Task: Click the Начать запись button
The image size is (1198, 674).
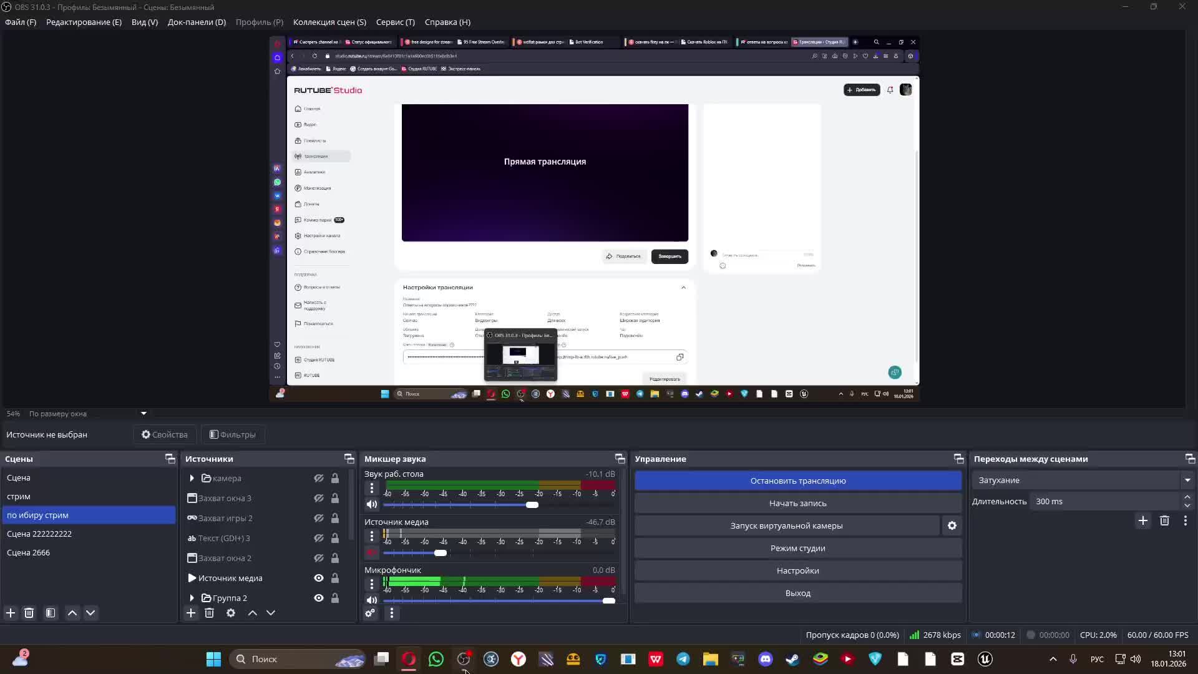Action: point(797,503)
